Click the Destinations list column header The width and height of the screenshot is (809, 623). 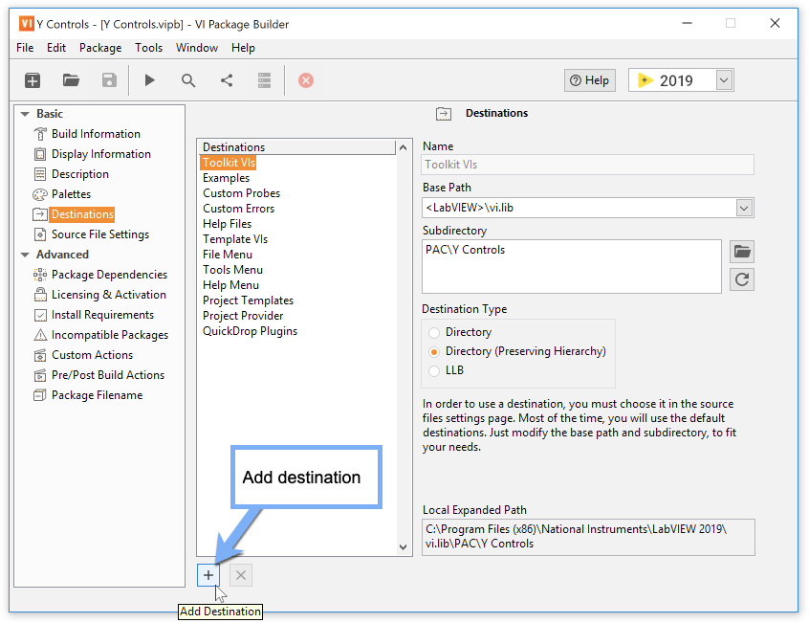click(x=298, y=147)
